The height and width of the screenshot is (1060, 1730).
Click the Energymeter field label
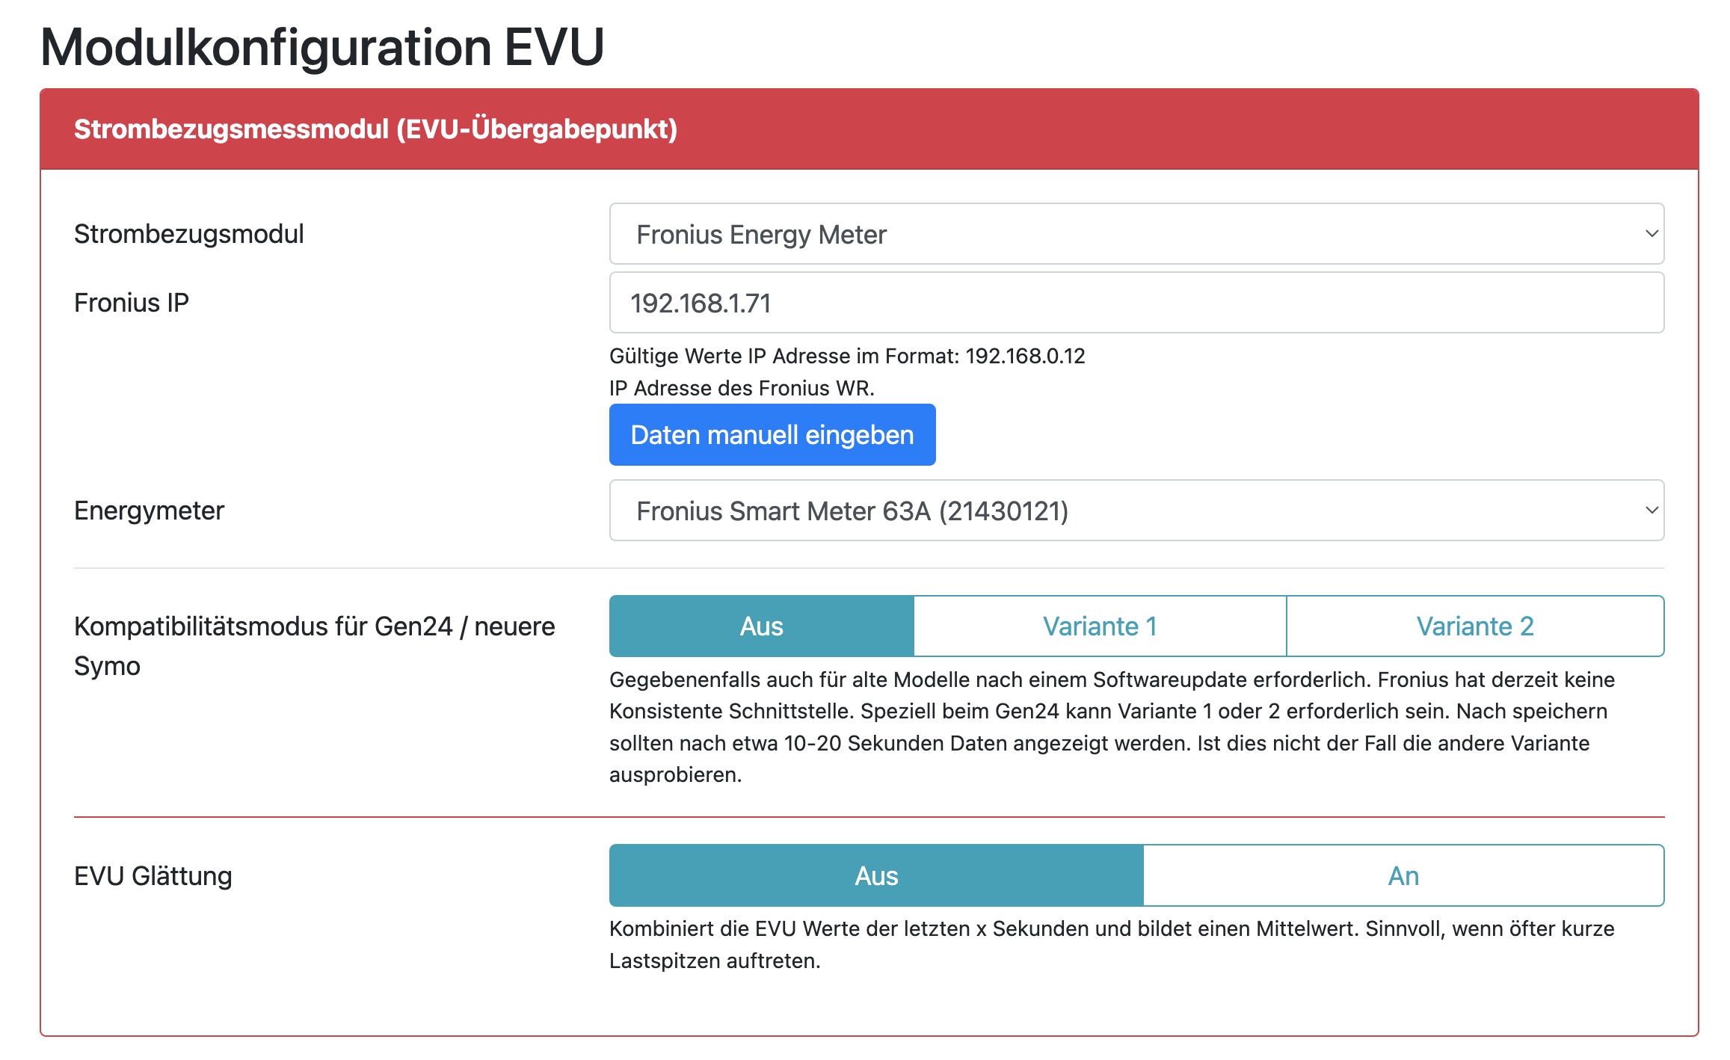(x=149, y=511)
